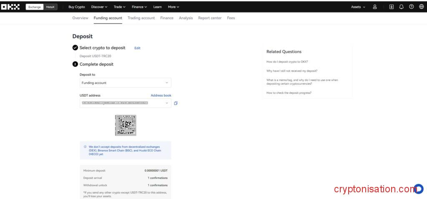The width and height of the screenshot is (427, 199).
Task: Open the notifications bell
Action: pyautogui.click(x=401, y=7)
